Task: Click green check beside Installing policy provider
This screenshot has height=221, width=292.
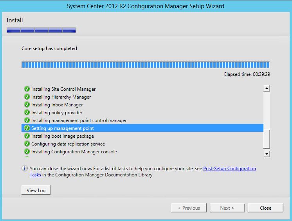Action: point(27,112)
